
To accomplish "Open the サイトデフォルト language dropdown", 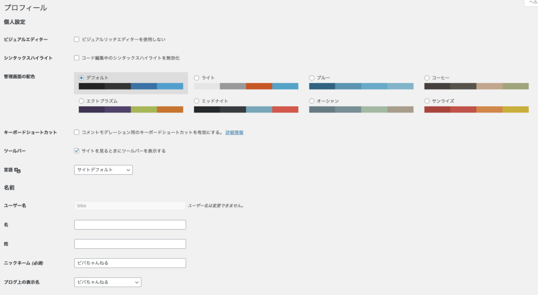I will (104, 170).
